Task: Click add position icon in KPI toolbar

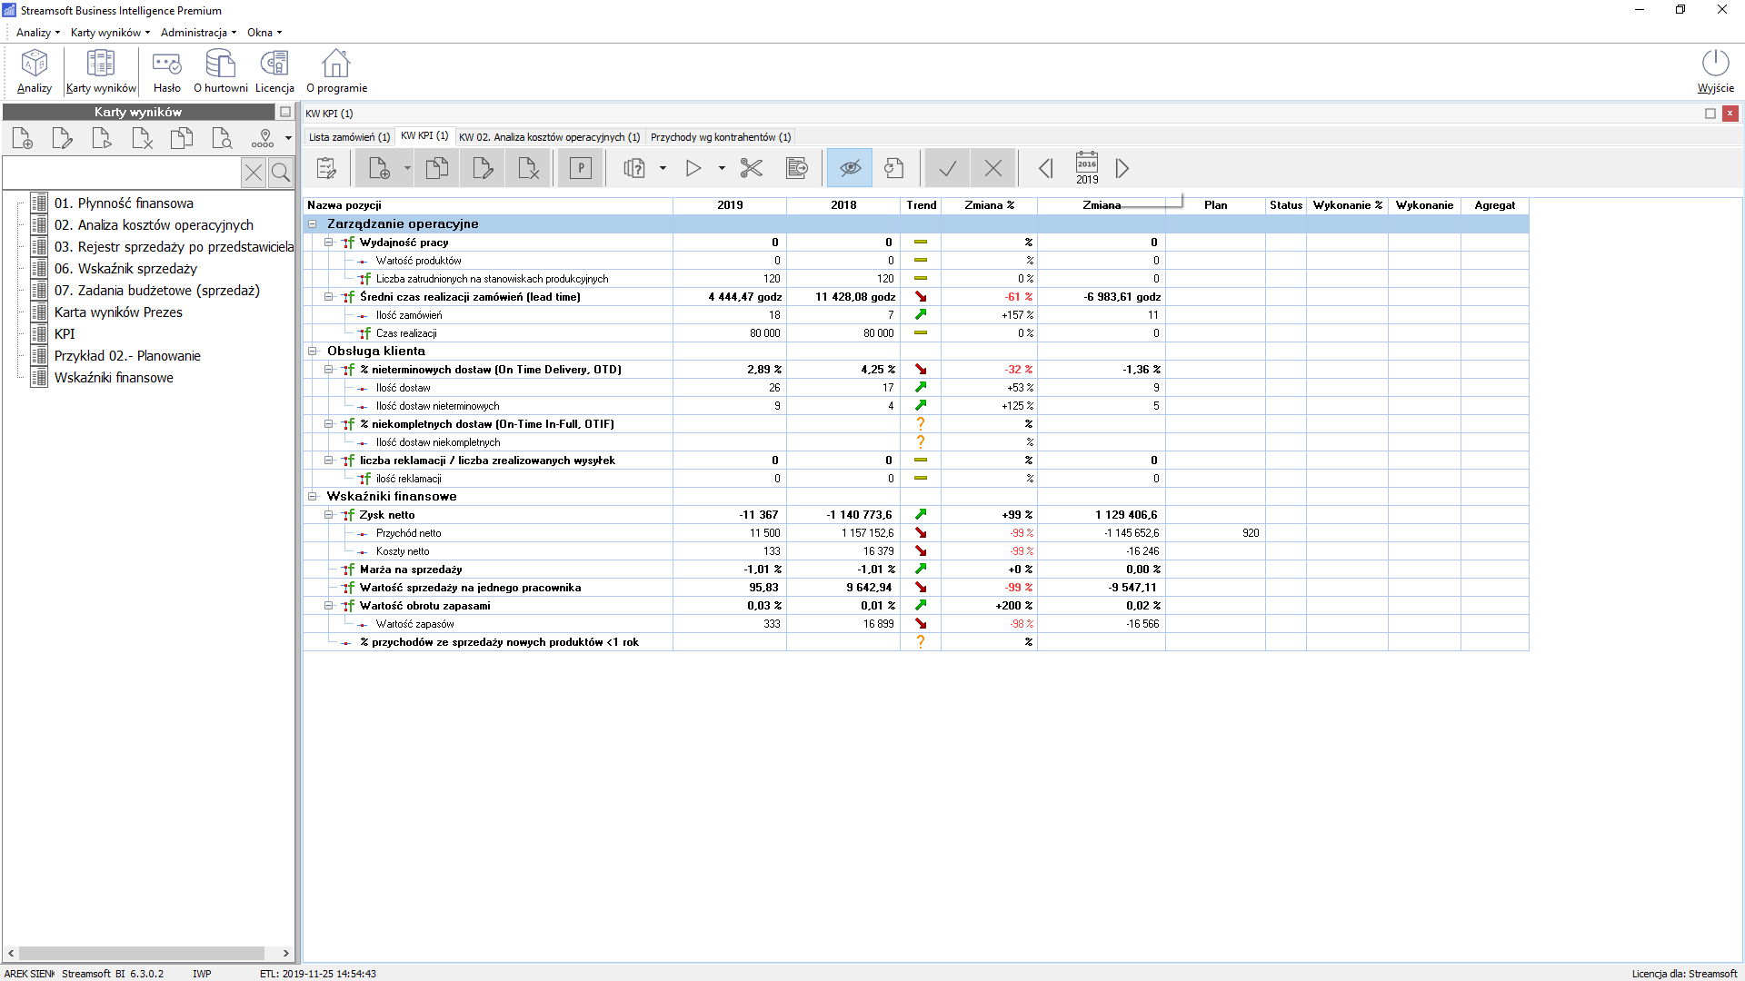Action: click(379, 168)
